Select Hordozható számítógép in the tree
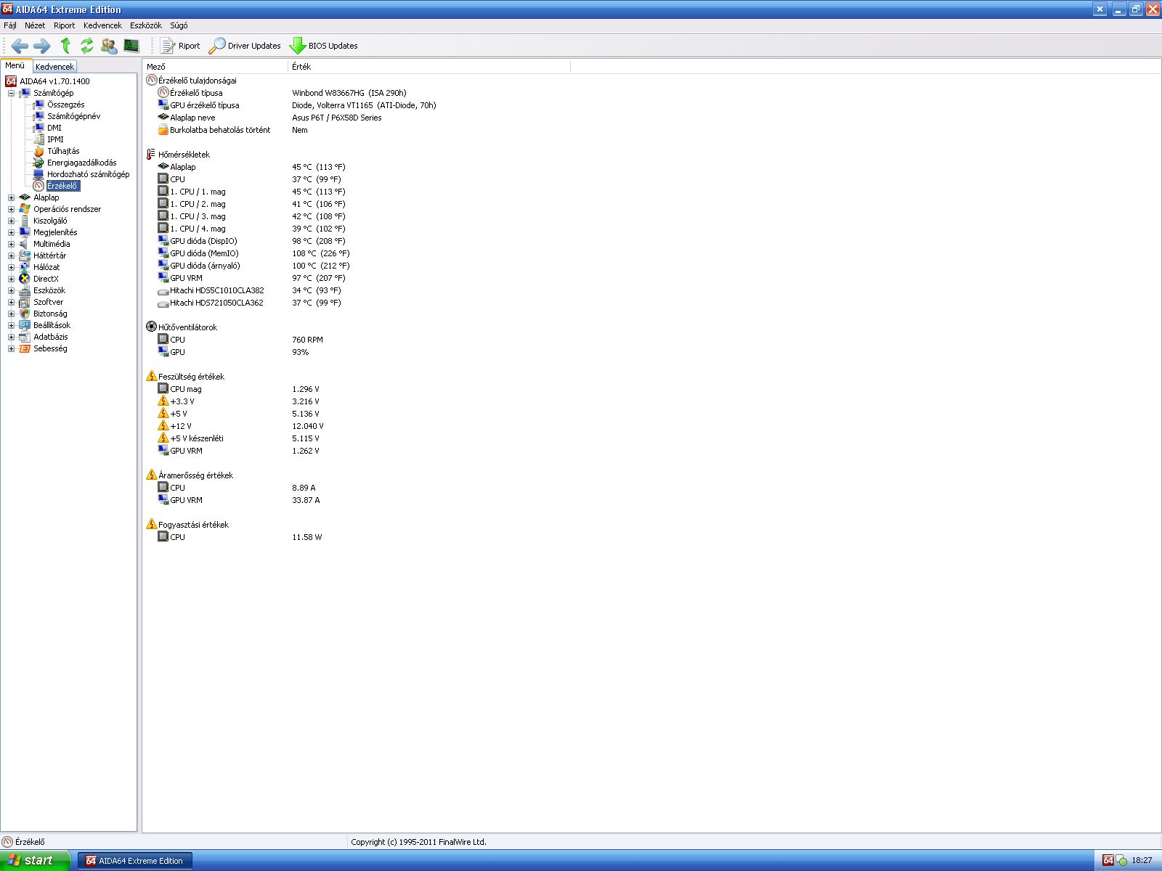1162x871 pixels. 88,174
